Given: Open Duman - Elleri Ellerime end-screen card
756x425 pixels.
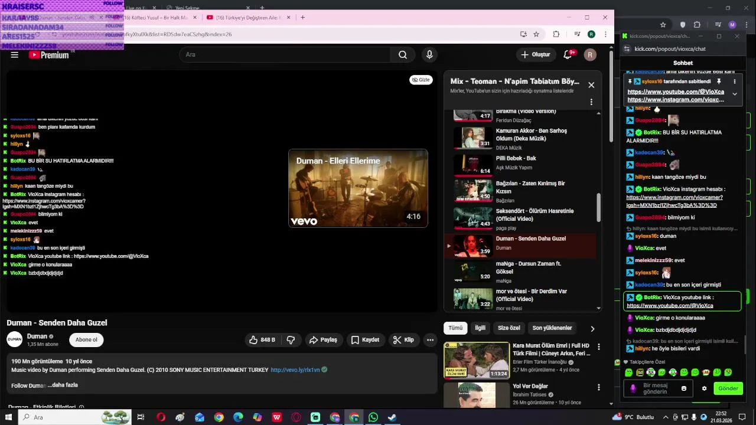Looking at the screenshot, I should coord(358,188).
